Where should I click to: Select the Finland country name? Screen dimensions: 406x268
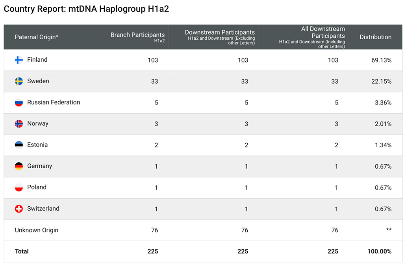pyautogui.click(x=37, y=60)
